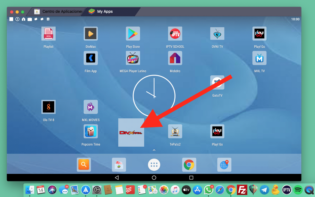Open Ola TV 8
The image size is (315, 197).
click(48, 107)
